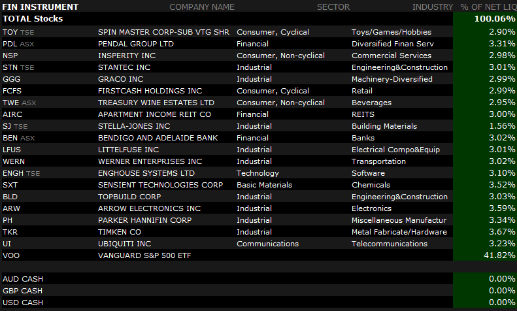Select the Basic Materials sector cell
The width and height of the screenshot is (517, 311).
click(x=265, y=185)
